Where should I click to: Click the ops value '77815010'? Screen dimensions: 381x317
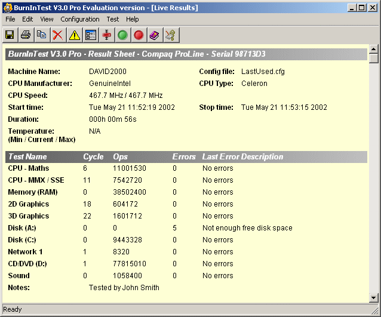[130, 263]
